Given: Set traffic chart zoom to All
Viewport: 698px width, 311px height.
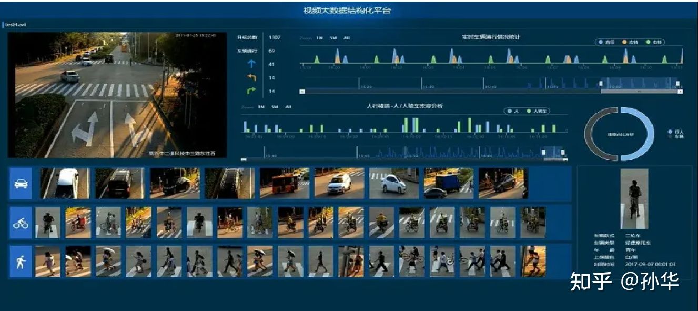Looking at the screenshot, I should click(x=347, y=38).
